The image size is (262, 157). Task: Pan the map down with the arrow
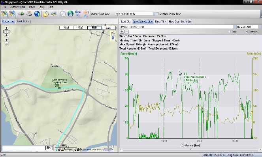point(6,35)
